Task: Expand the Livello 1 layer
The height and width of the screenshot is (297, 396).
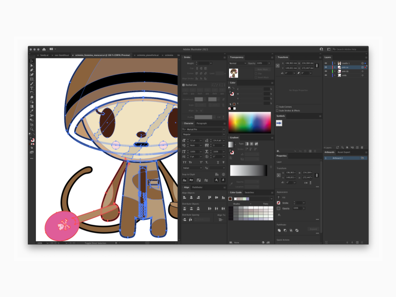Action: [x=335, y=63]
